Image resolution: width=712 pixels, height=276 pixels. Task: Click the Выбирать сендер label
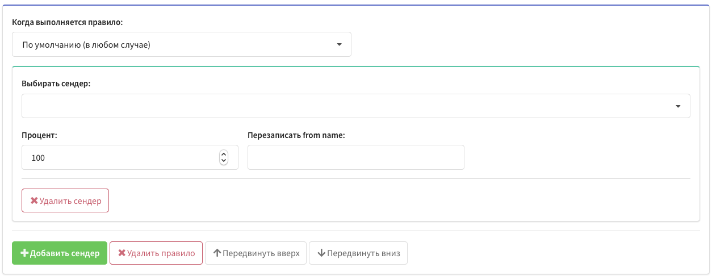coord(56,83)
